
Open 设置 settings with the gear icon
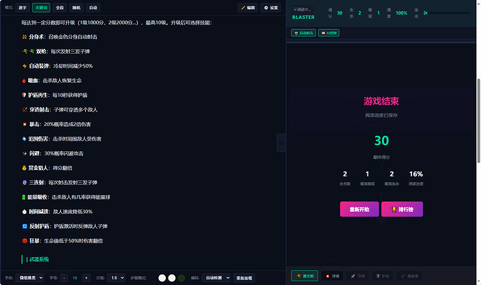[x=270, y=8]
